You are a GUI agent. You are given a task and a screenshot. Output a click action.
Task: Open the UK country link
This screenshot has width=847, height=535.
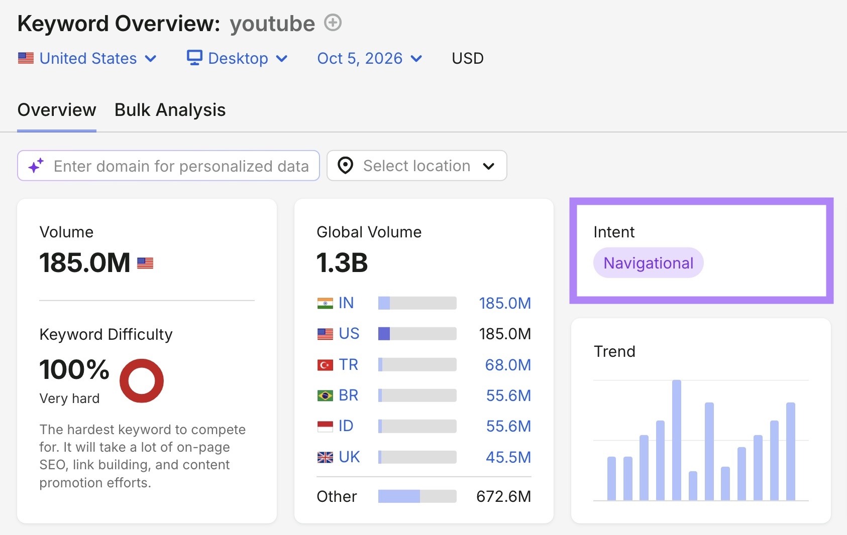tap(349, 457)
